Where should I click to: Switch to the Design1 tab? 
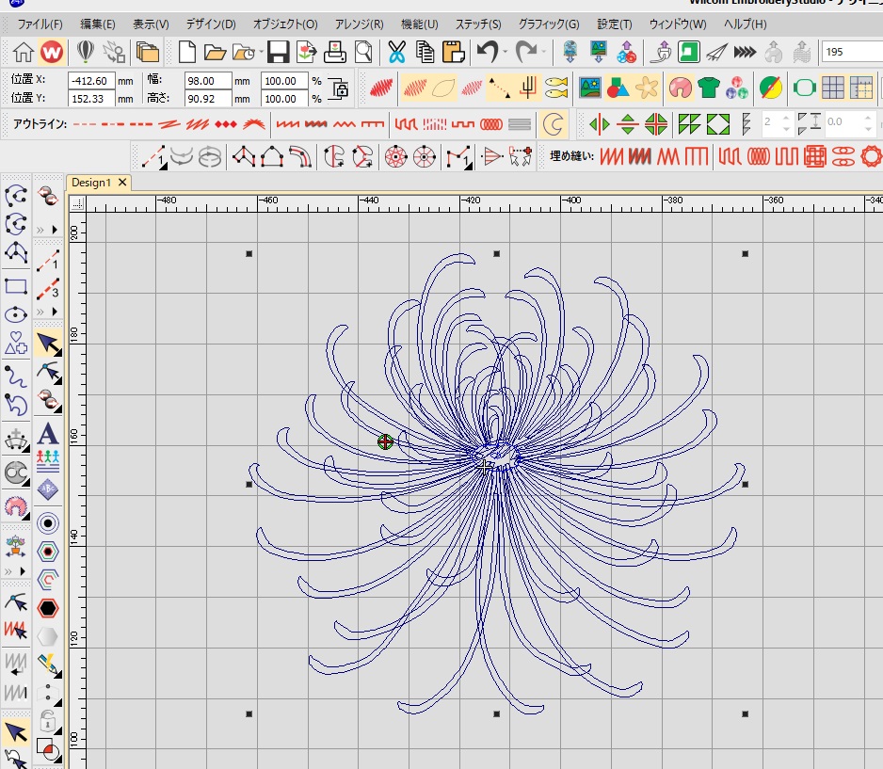(91, 183)
